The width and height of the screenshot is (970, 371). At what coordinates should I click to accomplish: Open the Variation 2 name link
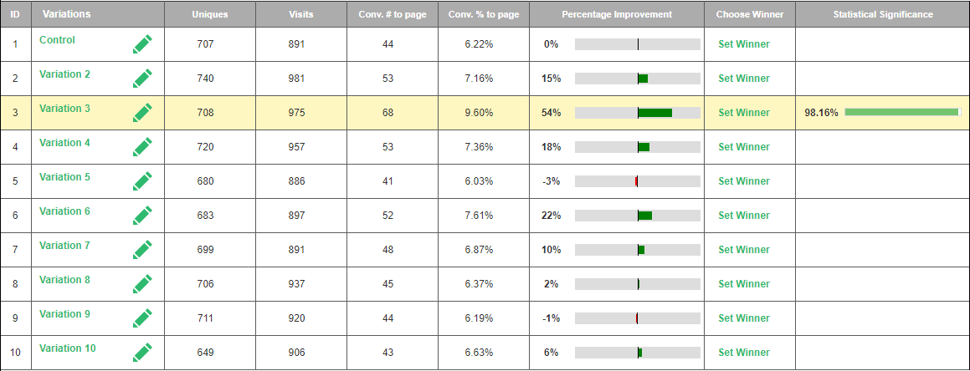[x=65, y=74]
